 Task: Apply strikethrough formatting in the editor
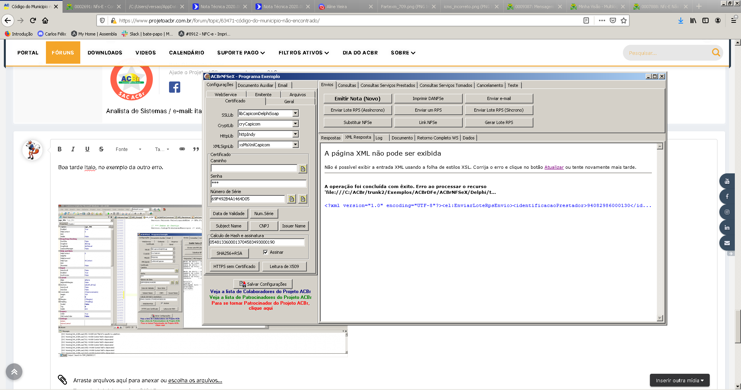(x=101, y=149)
